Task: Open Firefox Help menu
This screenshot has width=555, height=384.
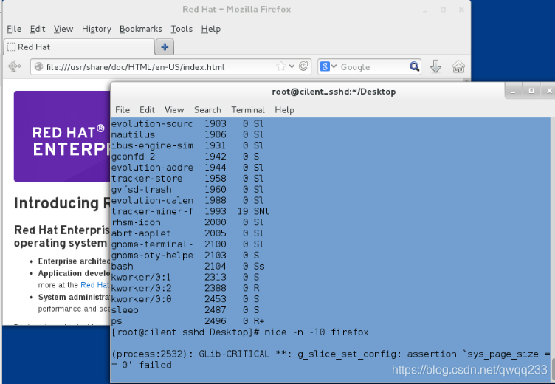Action: tap(211, 29)
